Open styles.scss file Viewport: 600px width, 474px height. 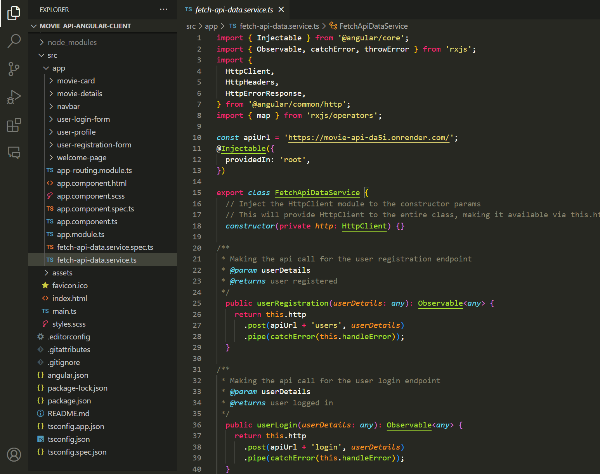coord(102,324)
